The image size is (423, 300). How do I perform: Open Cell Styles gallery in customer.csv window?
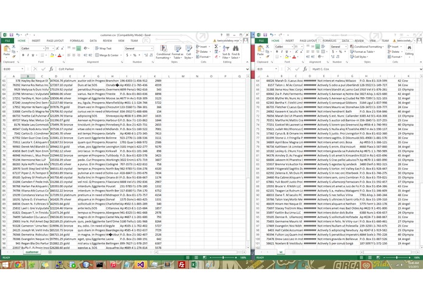[x=188, y=52]
